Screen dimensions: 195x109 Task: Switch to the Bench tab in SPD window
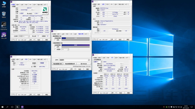click(121, 58)
